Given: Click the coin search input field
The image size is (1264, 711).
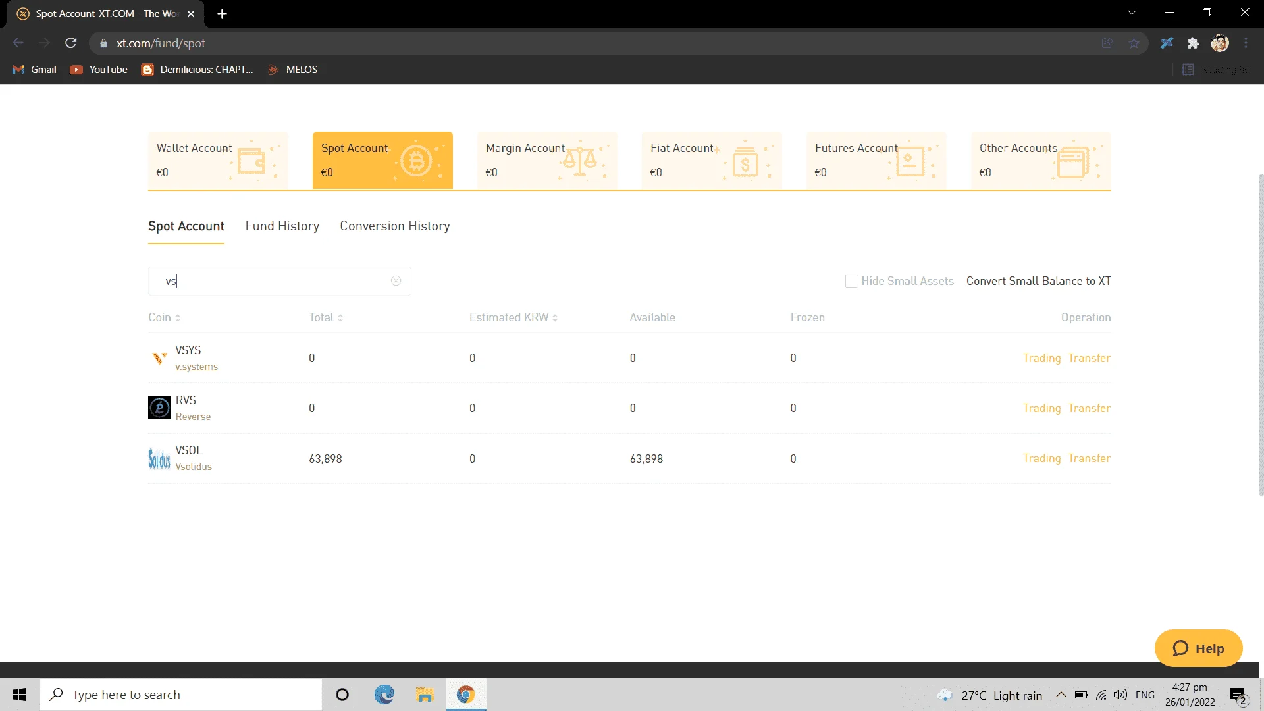Looking at the screenshot, I should click(280, 281).
